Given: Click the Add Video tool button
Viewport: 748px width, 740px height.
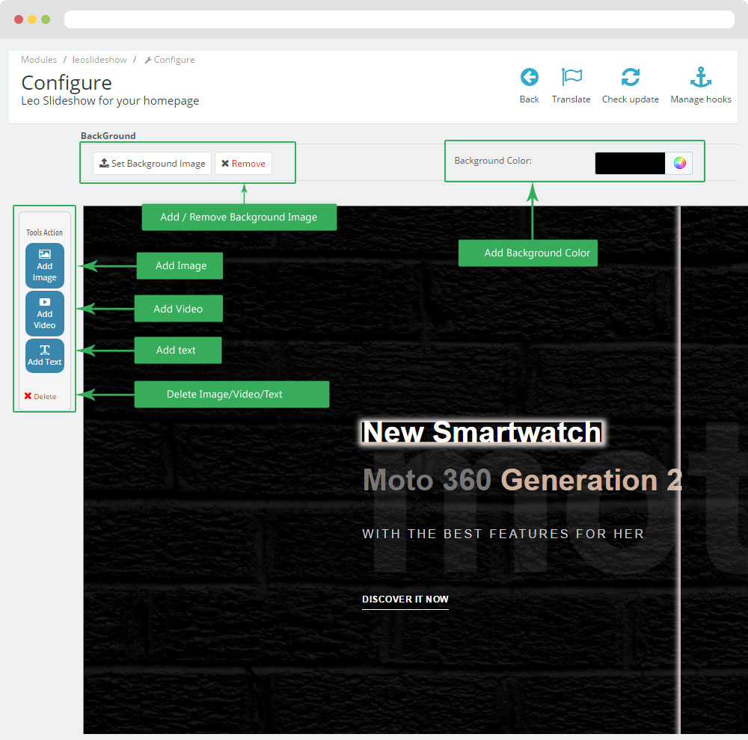Looking at the screenshot, I should click(45, 313).
